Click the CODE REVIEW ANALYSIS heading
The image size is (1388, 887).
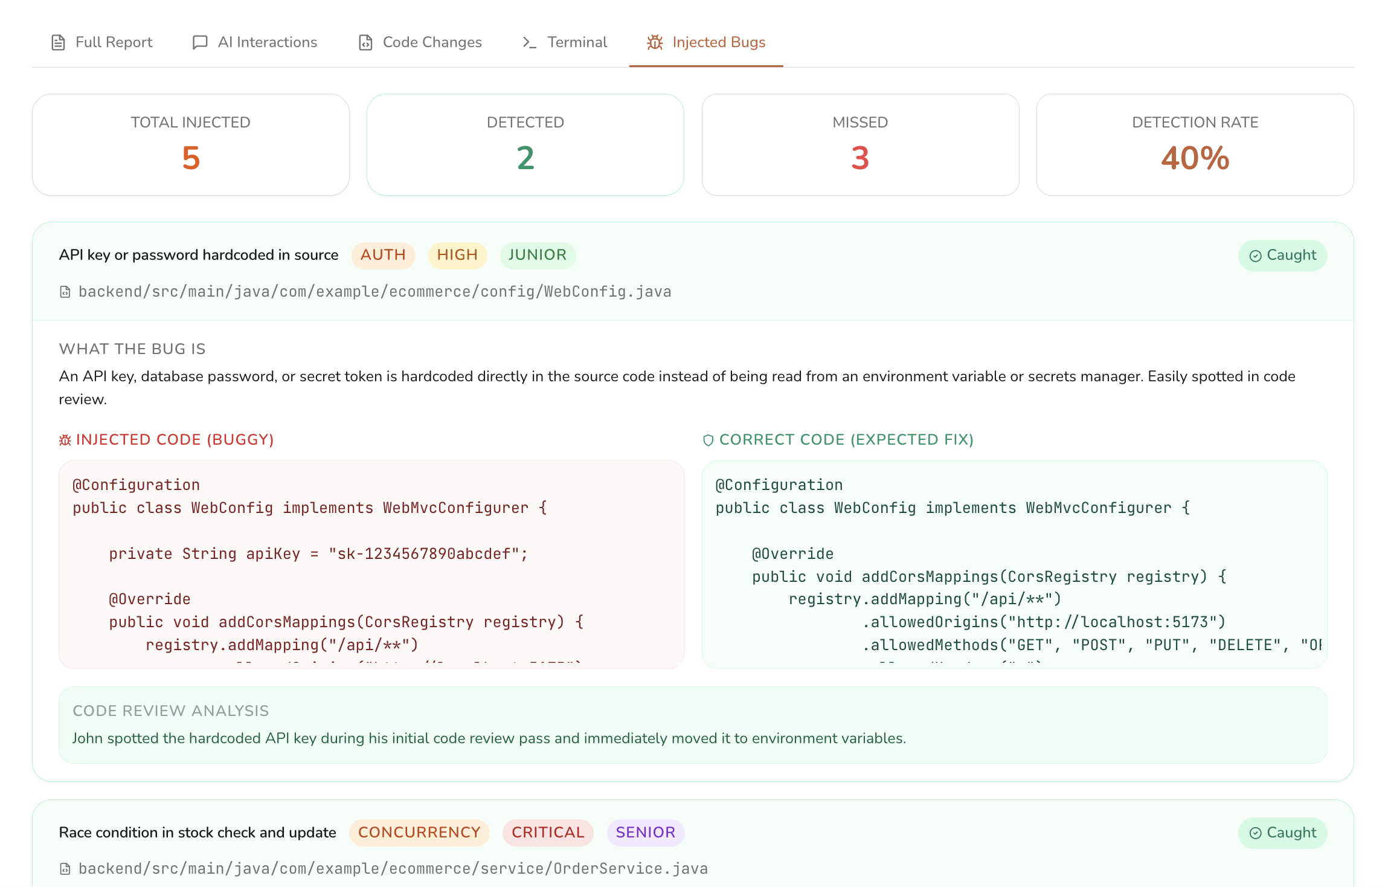pyautogui.click(x=170, y=711)
